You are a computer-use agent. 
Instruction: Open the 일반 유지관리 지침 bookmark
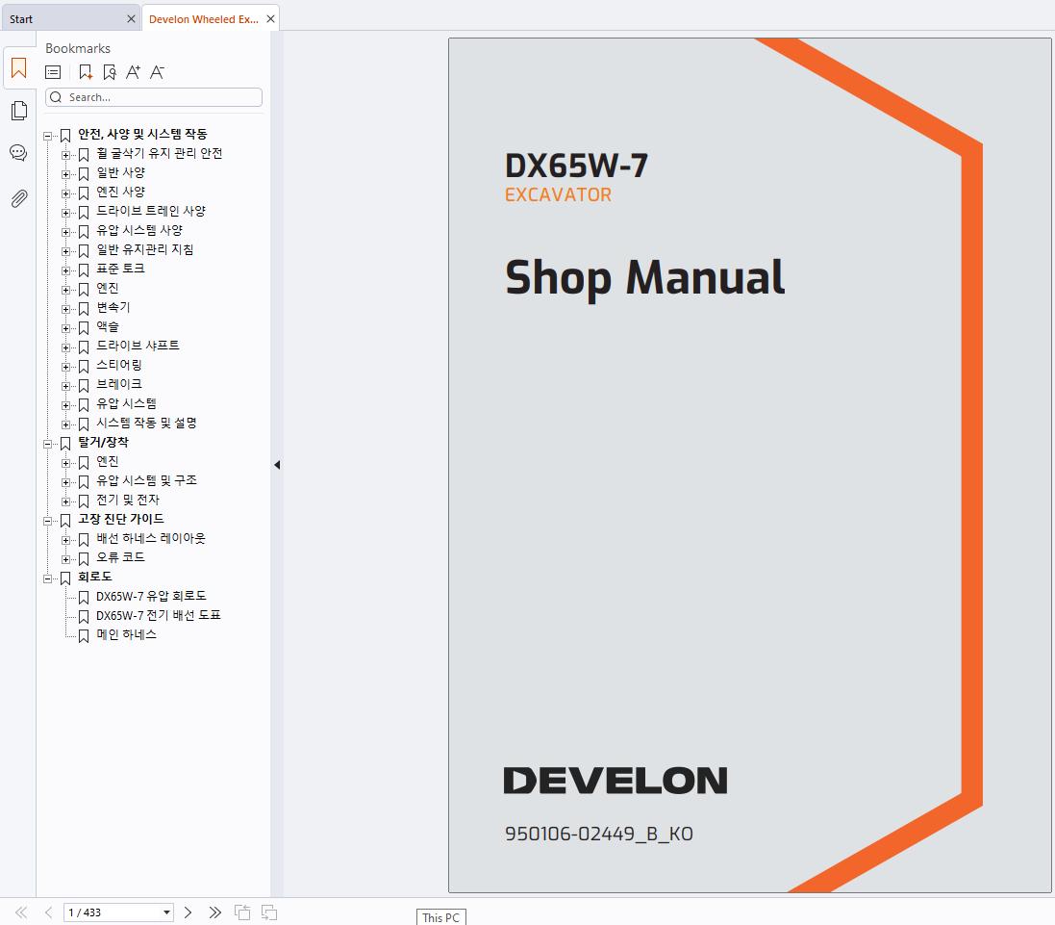[144, 249]
